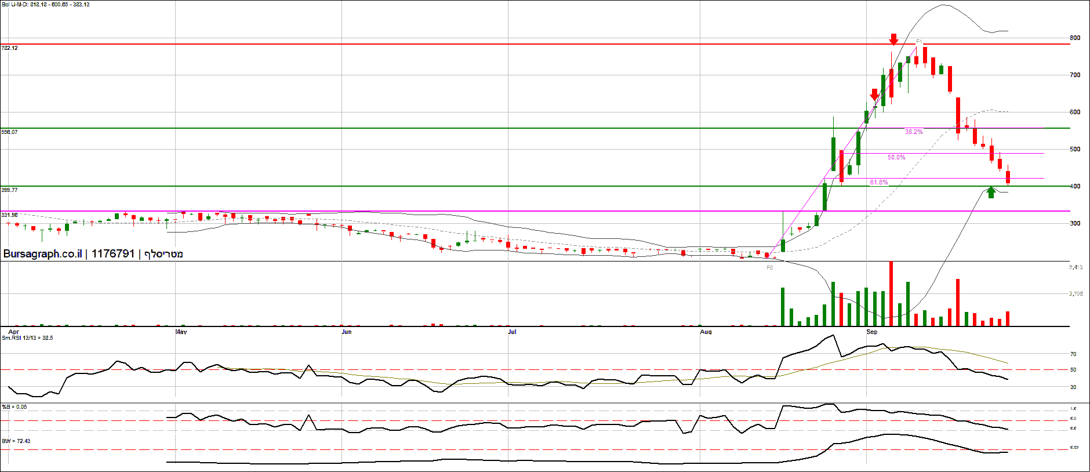Select the 61.8% Fibonacci level label
The height and width of the screenshot is (472, 1090).
tap(879, 183)
